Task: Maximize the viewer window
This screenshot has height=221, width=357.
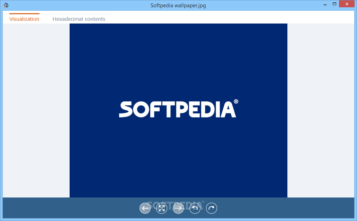Action: click(334, 4)
